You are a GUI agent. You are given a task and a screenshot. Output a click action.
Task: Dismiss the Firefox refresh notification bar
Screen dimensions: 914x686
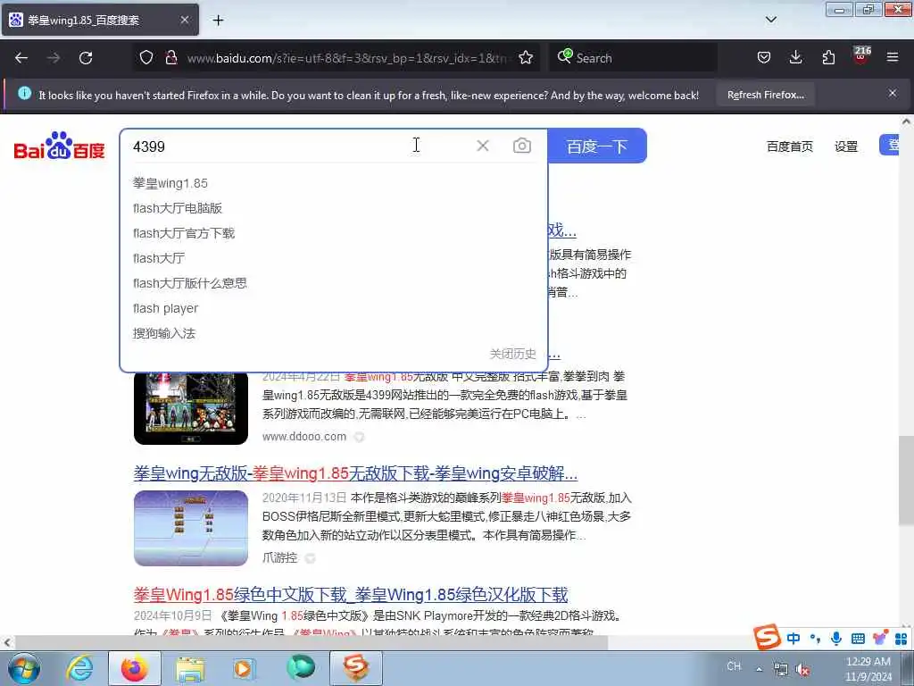click(893, 93)
